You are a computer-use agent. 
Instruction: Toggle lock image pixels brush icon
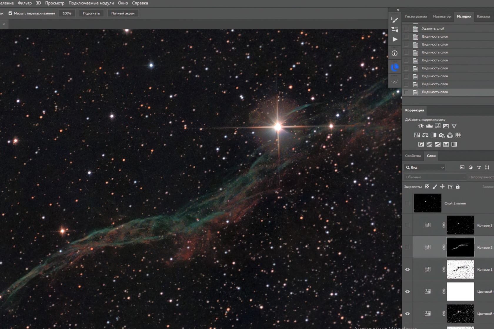435,187
